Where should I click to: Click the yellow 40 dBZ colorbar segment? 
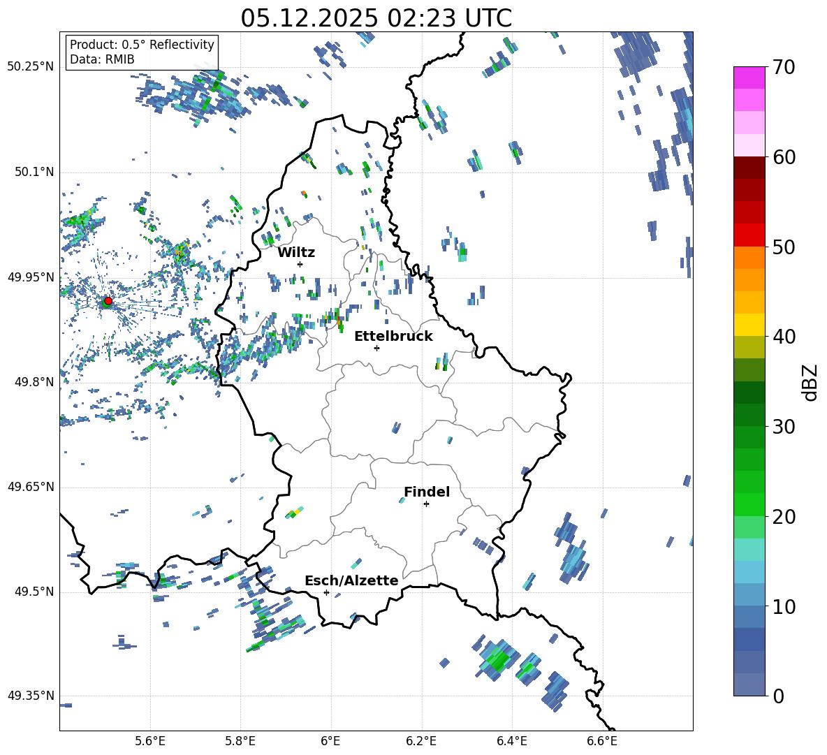coord(749,325)
